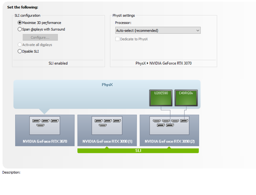This screenshot has height=195, width=256.
Task: Click the RTX 3090 (2) connector panel graphic
Action: point(169,125)
